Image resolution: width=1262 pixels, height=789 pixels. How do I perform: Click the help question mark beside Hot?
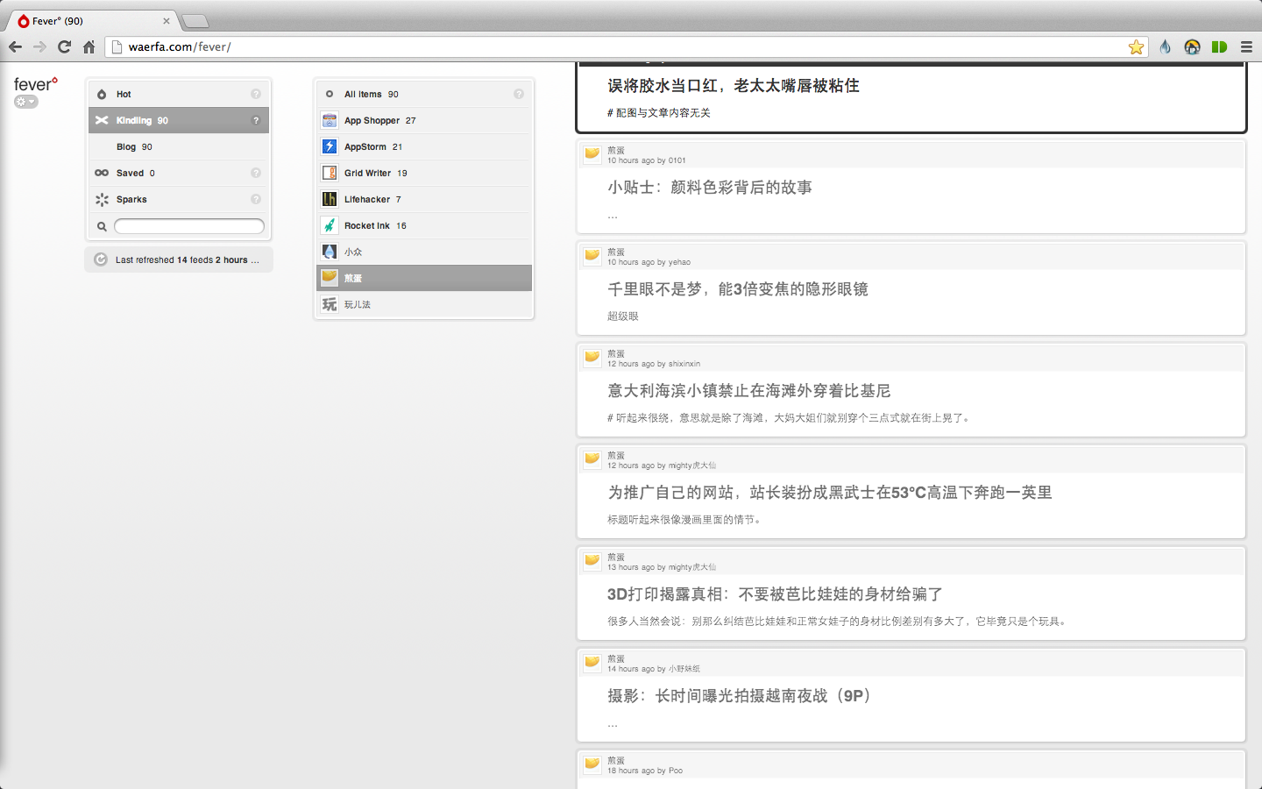point(256,94)
